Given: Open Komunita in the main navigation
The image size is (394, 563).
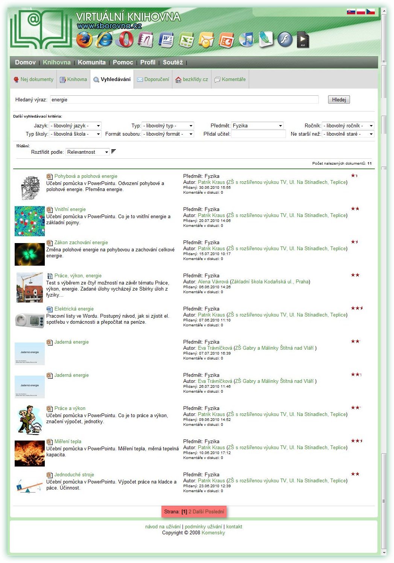Looking at the screenshot, I should 92,63.
